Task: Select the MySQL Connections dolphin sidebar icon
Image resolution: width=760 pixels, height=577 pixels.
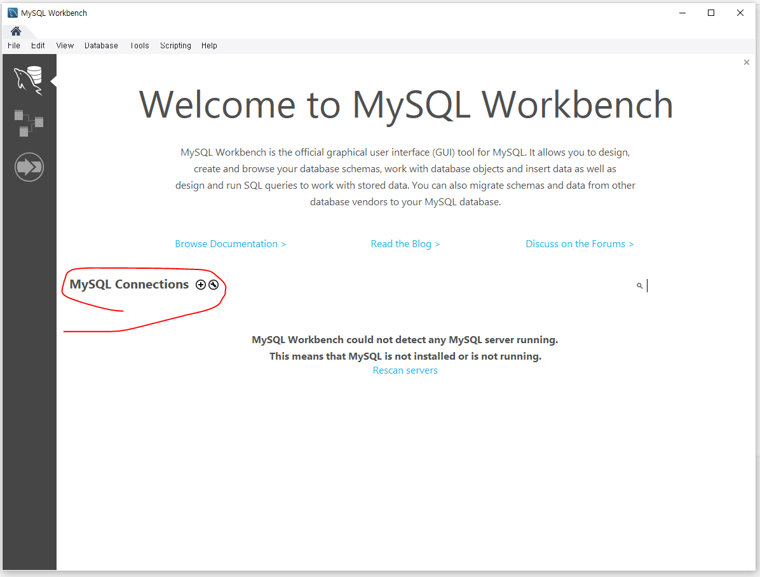Action: click(x=29, y=81)
